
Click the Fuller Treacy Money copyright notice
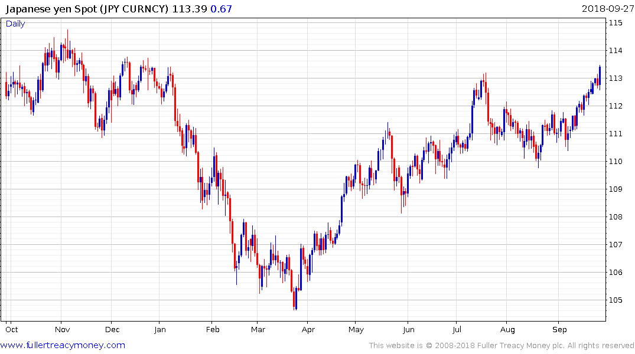(x=502, y=346)
